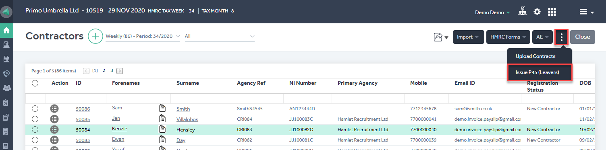606x150 pixels.
Task: Click the green add contractor plus icon
Action: click(95, 36)
